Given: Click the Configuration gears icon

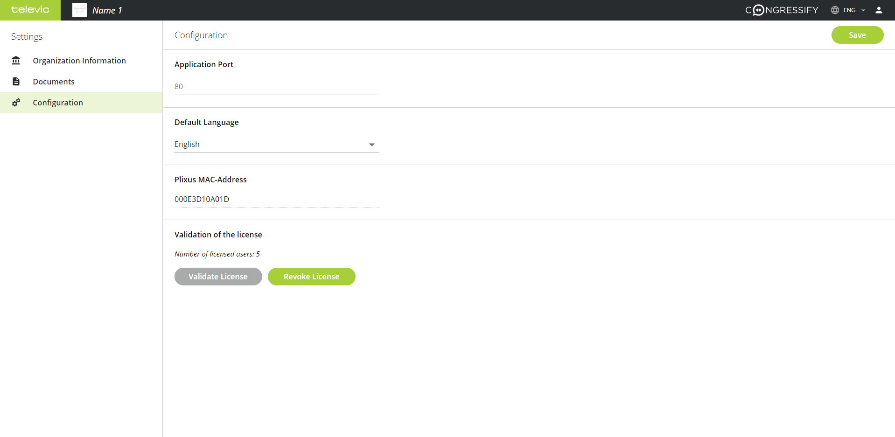Looking at the screenshot, I should 16,103.
